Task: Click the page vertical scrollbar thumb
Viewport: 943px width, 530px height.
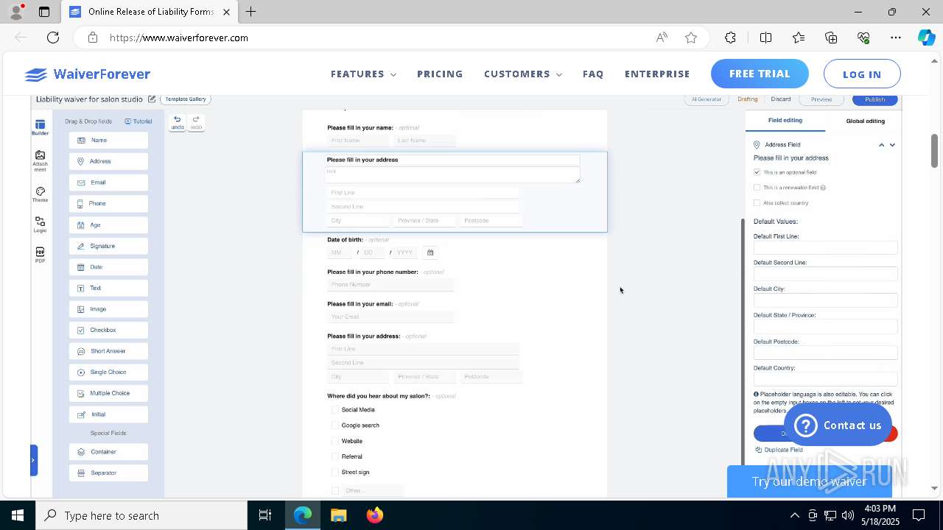Action: [935, 151]
